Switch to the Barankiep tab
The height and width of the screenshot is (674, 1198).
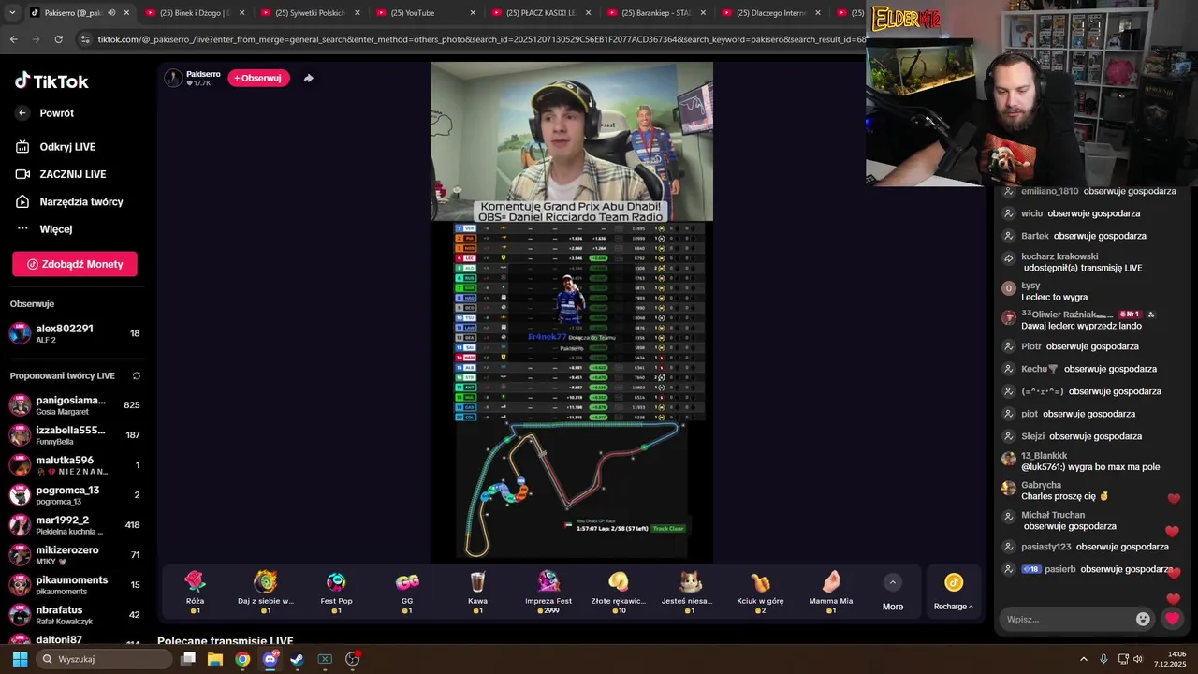(655, 13)
